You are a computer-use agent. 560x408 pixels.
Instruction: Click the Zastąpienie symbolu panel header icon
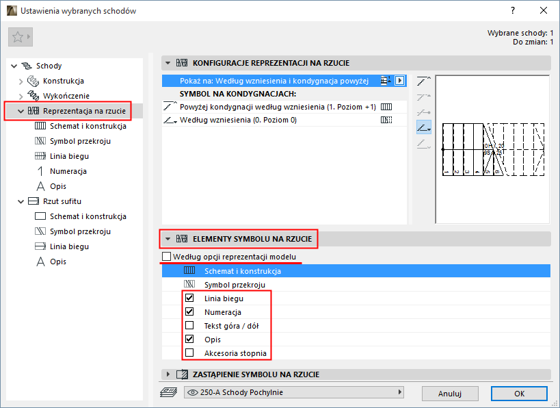click(182, 374)
